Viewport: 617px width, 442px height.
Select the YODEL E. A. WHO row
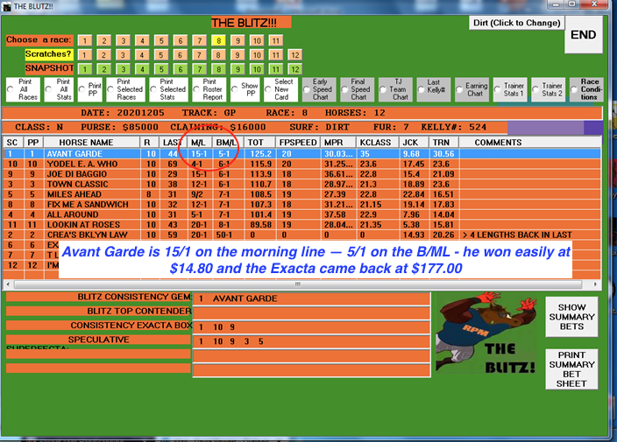[302, 164]
